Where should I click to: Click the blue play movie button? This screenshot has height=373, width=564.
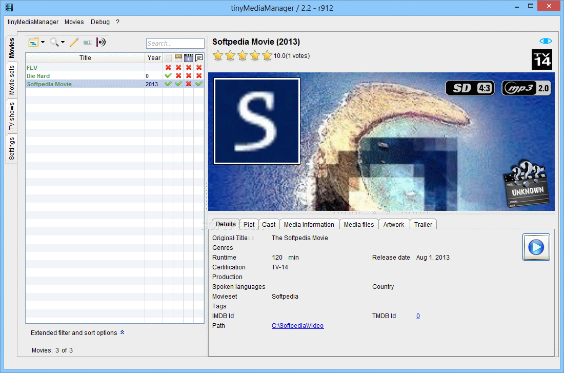point(536,247)
